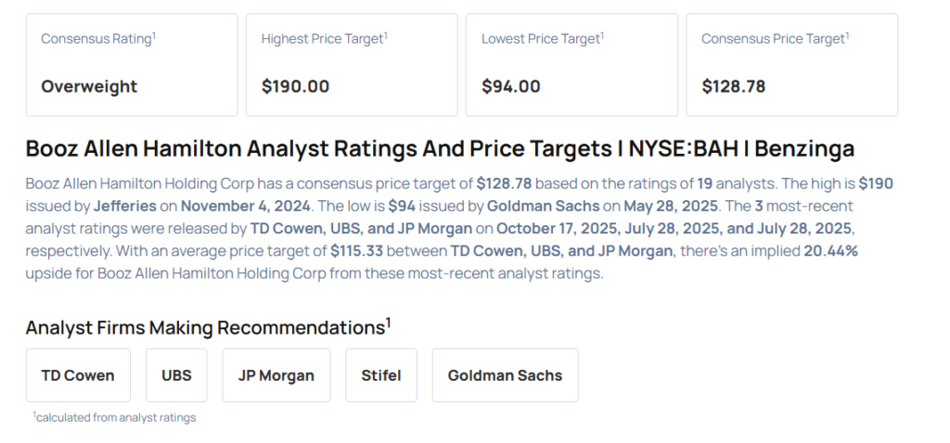Click the $94.00 lowest price target value
This screenshot has height=443, width=950.
pos(510,86)
